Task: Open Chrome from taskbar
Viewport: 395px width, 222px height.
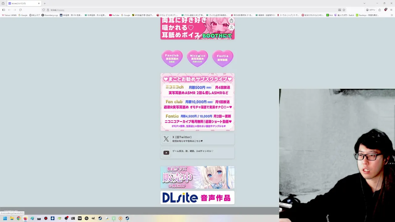Action: (19, 218)
